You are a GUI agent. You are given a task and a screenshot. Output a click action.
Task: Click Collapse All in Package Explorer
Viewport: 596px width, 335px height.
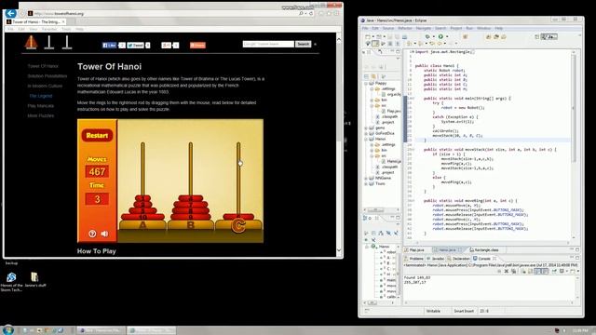click(366, 76)
